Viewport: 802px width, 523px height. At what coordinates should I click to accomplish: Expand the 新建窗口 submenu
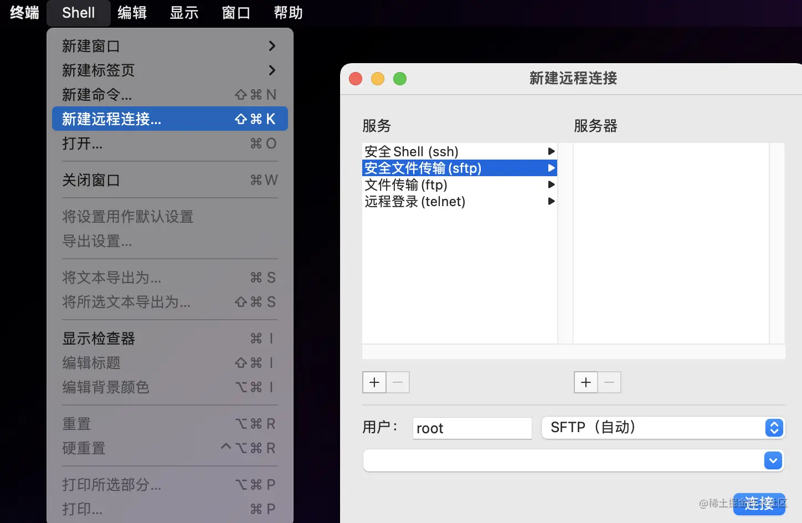(x=169, y=46)
